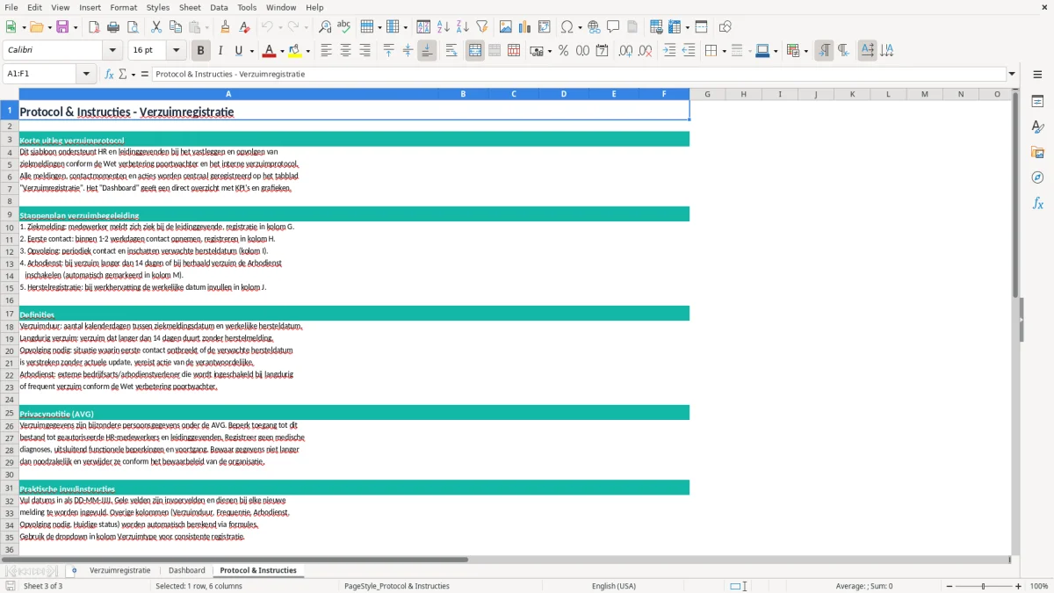
Task: Define print area icon
Action: click(657, 27)
